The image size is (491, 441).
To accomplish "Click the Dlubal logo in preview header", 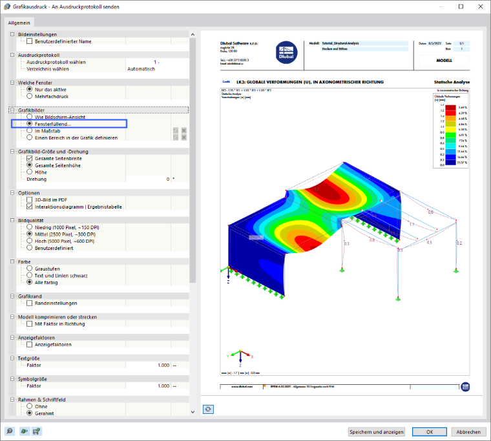I will click(286, 52).
